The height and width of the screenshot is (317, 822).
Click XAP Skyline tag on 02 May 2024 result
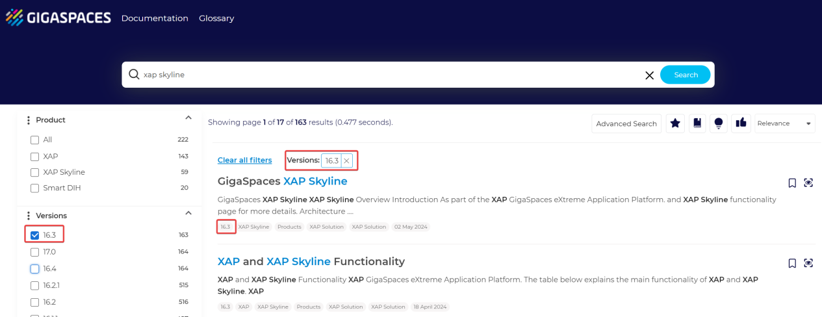253,227
